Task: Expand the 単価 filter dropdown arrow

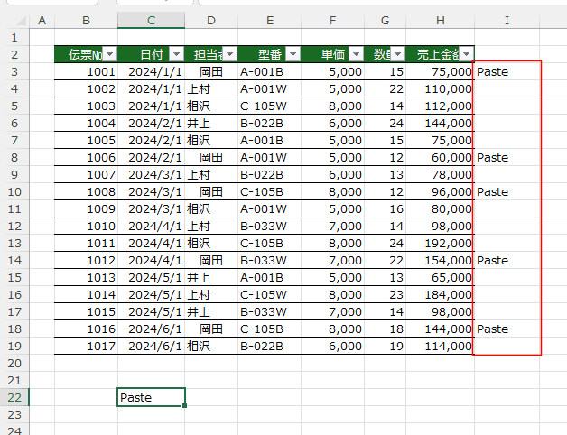Action: coord(356,54)
